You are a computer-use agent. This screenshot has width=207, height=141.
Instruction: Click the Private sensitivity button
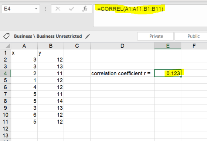pyautogui.click(x=155, y=36)
